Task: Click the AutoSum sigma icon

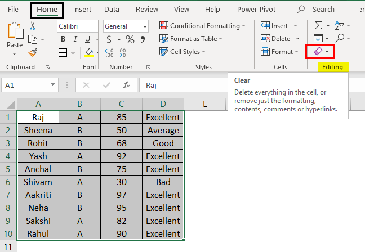Action: point(318,26)
